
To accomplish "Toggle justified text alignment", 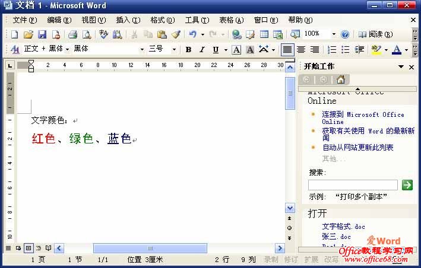I will [x=287, y=50].
